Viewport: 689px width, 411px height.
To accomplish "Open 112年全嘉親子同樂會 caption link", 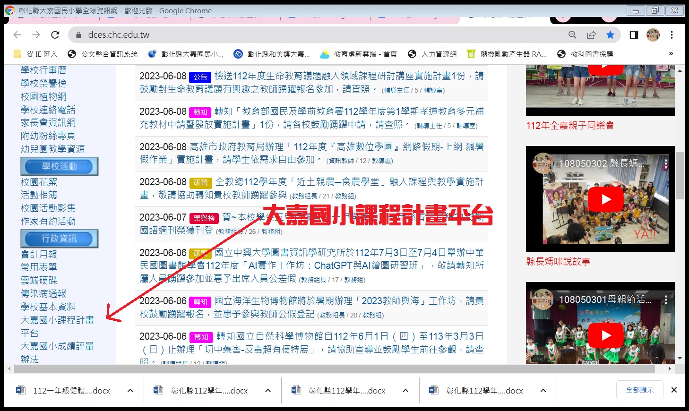I will 570,126.
